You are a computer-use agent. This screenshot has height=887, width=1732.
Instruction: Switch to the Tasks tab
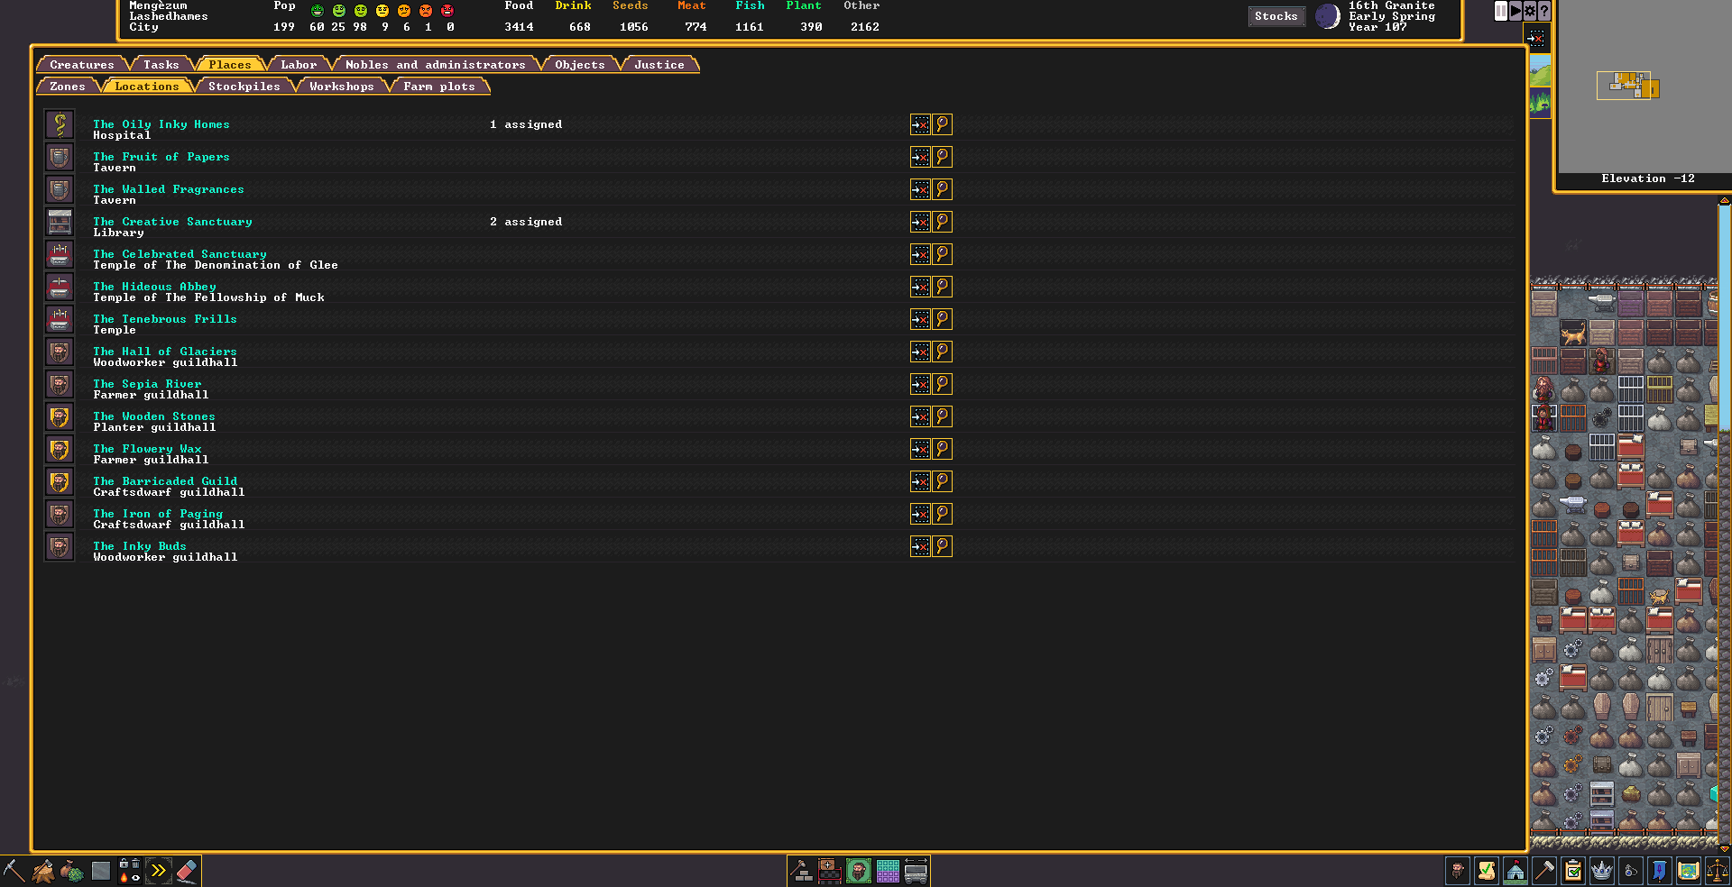[x=161, y=65]
